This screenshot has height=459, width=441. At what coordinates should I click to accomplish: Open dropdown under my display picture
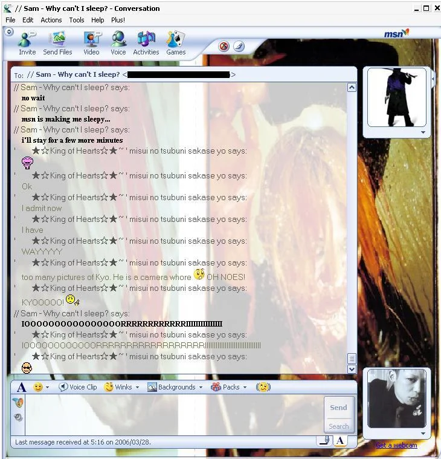[423, 433]
